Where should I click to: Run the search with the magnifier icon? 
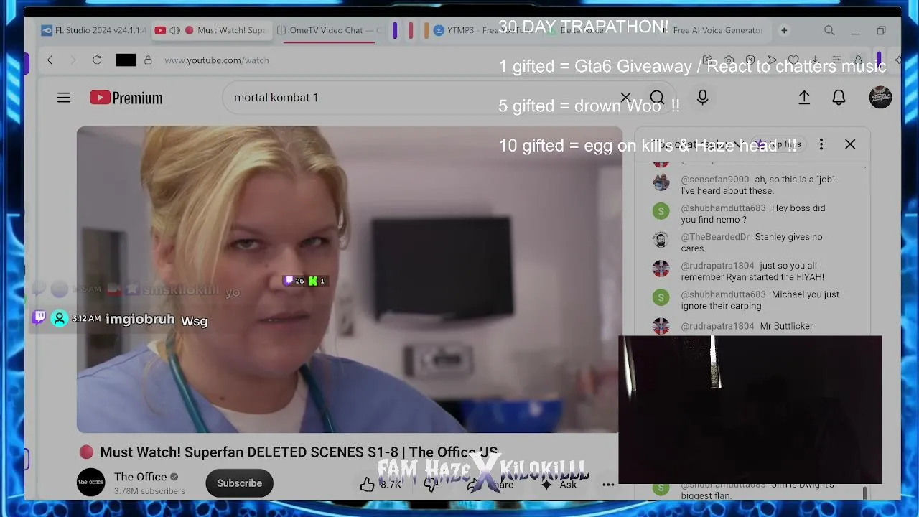(x=657, y=98)
